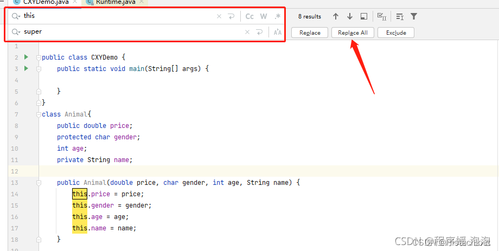The image size is (499, 251).
Task: Click the highlighted "this" in this.gender line
Action: 80,205
